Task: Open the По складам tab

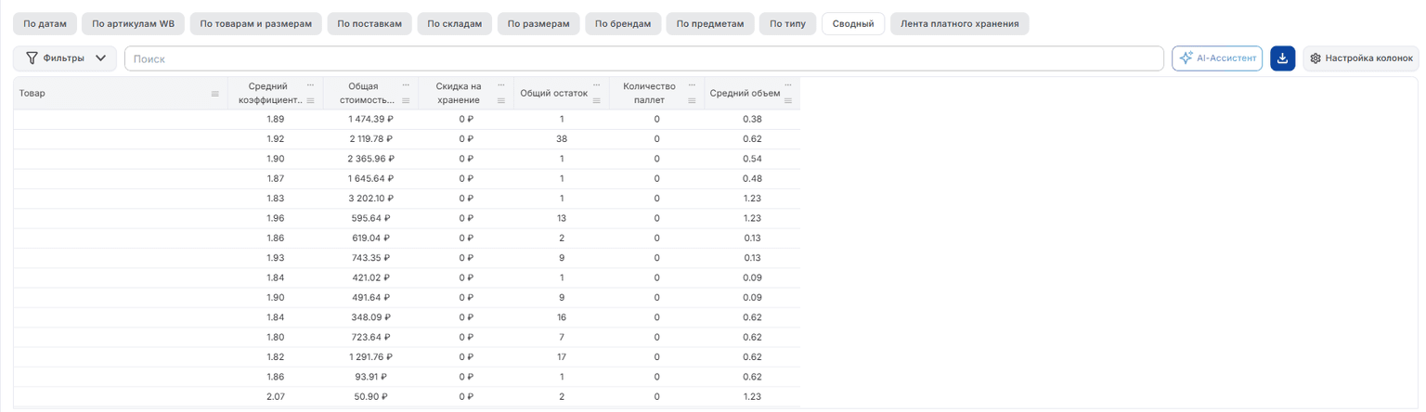Action: (x=455, y=24)
